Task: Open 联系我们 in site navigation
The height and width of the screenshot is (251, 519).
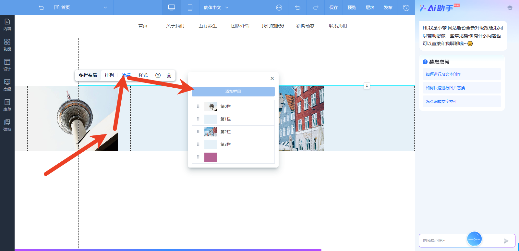Action: [338, 26]
